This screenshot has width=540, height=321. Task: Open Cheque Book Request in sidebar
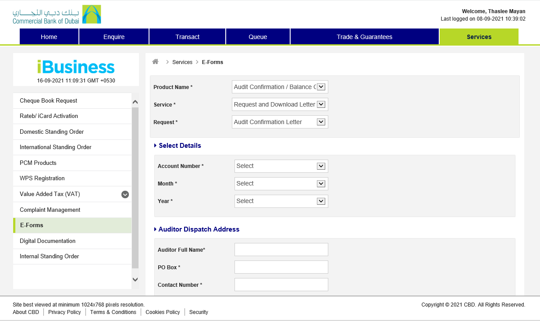[x=72, y=101]
